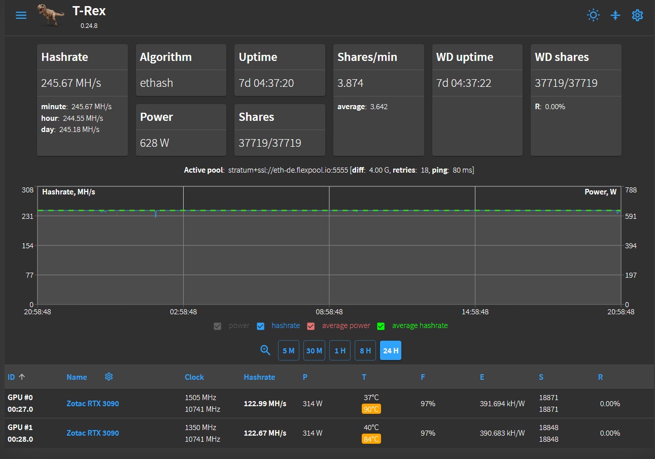
Task: Sort table by ID column header
Action: pyautogui.click(x=11, y=377)
